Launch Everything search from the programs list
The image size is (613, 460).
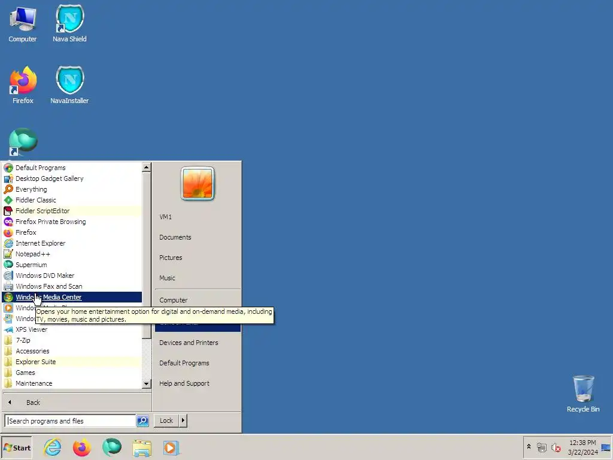[x=72, y=189]
